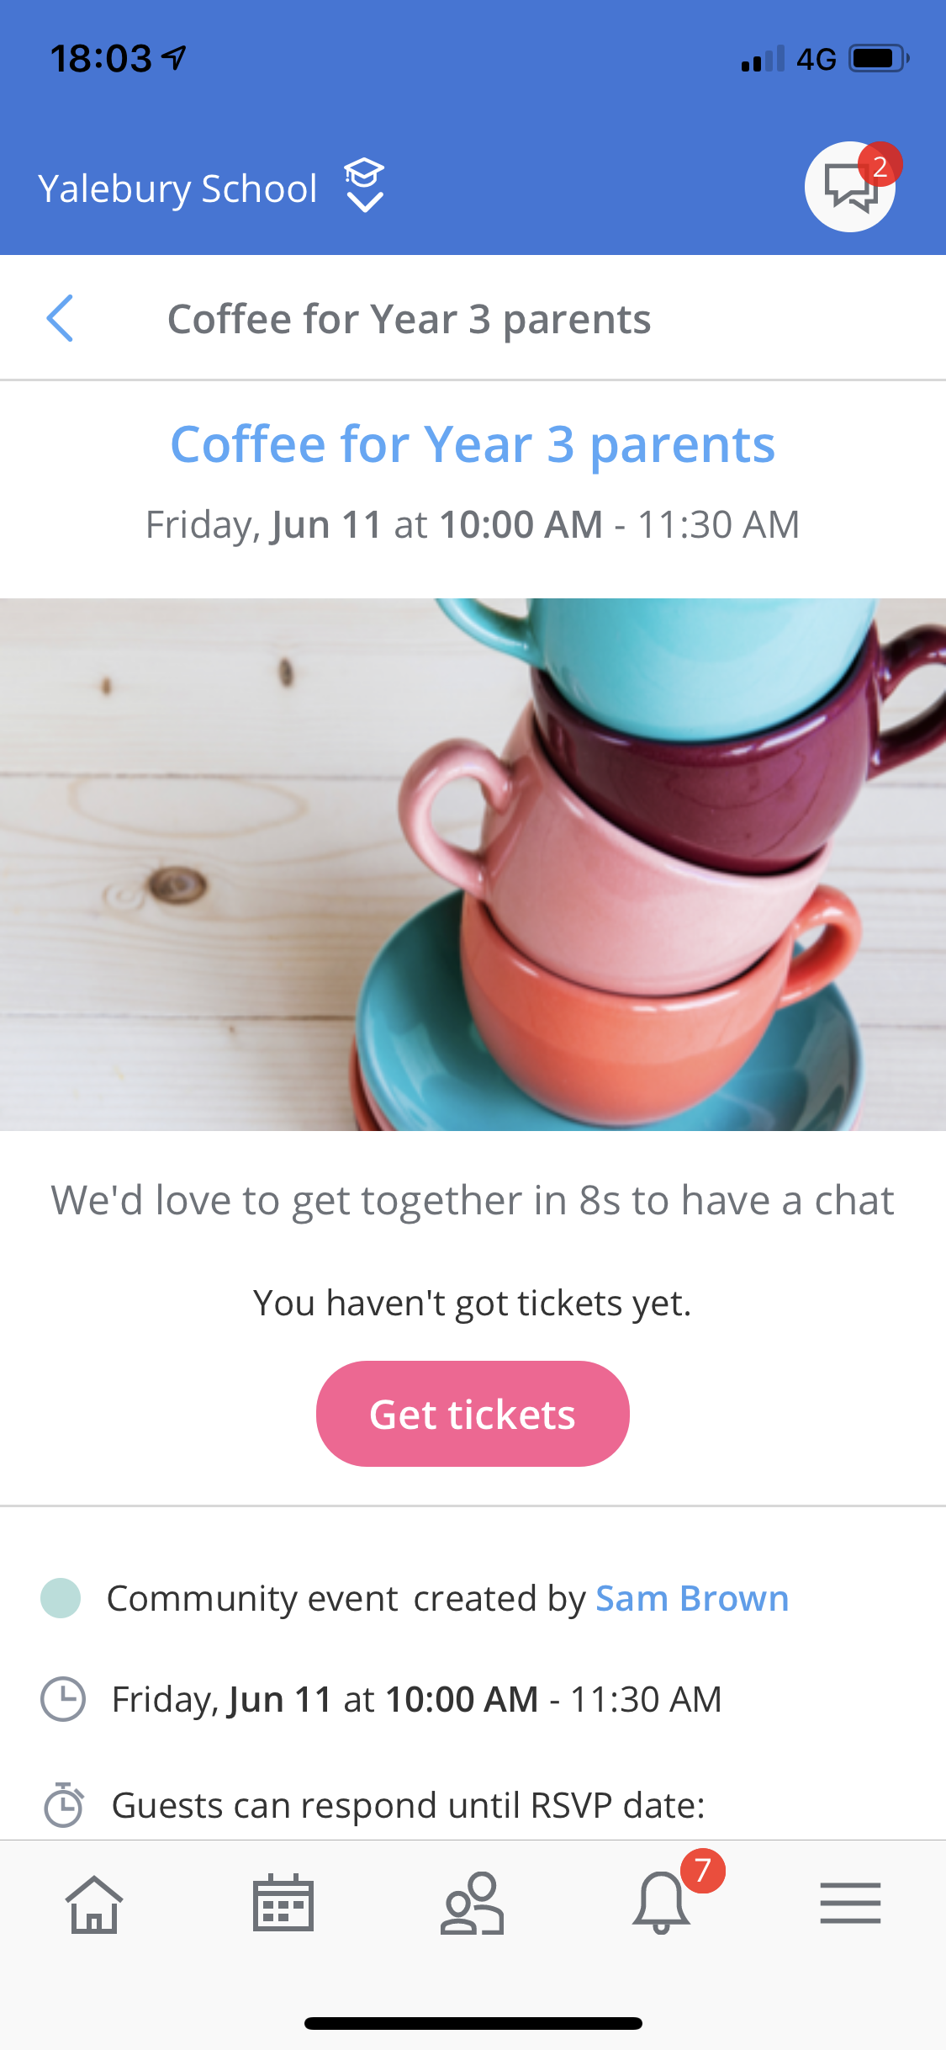
Task: Open the Yalebury School selector
Action: tap(177, 189)
